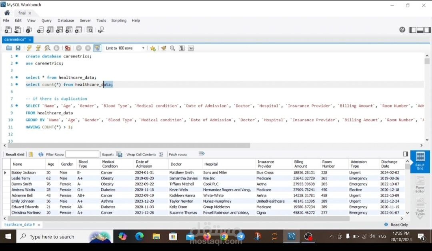
Task: Execute the SQL script with the lightning bolt icon
Action: point(30,48)
